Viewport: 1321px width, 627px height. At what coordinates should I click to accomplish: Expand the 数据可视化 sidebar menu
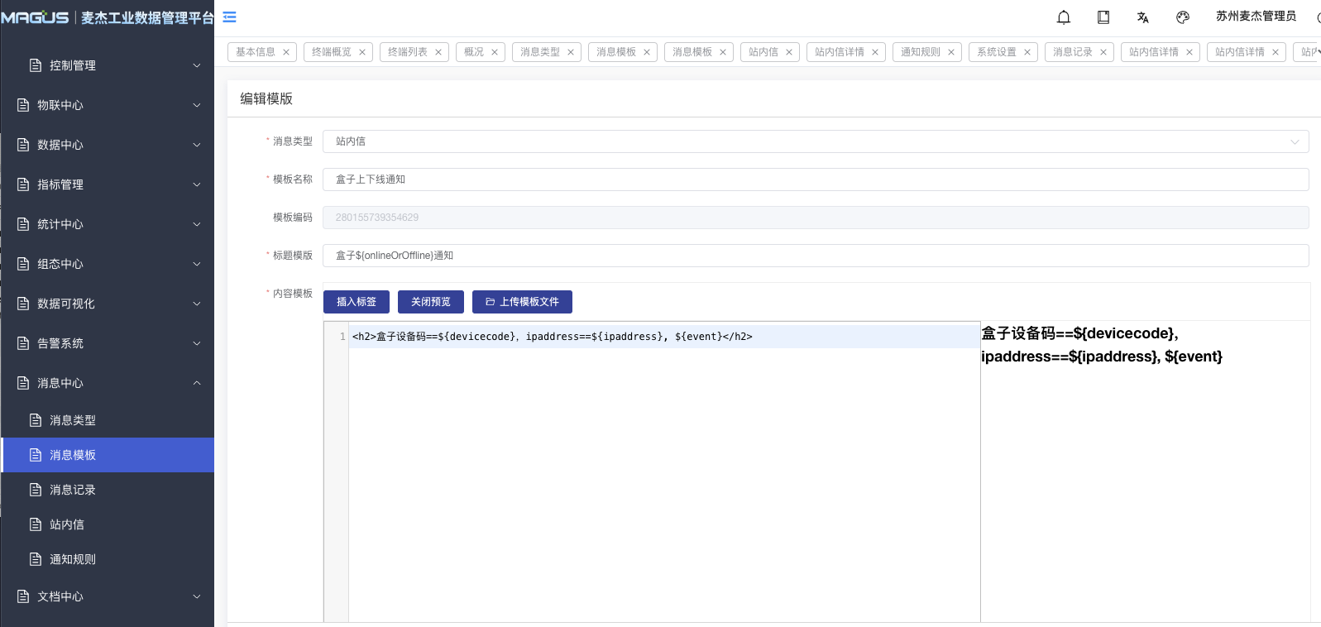tap(108, 304)
